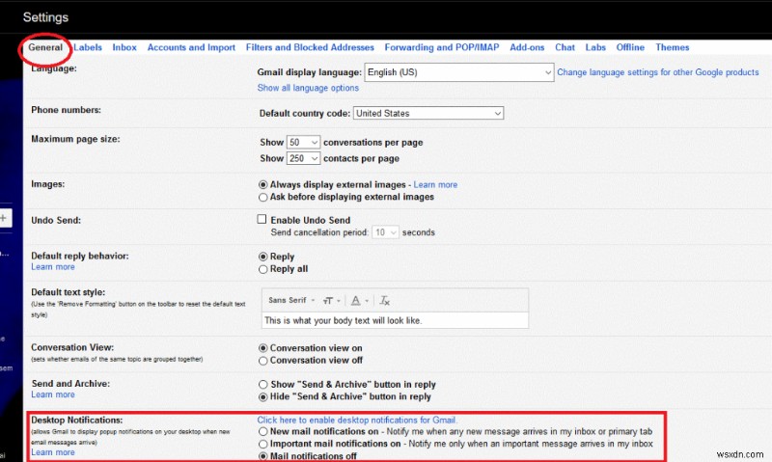Click Show all language options link
This screenshot has width=772, height=462.
(308, 88)
